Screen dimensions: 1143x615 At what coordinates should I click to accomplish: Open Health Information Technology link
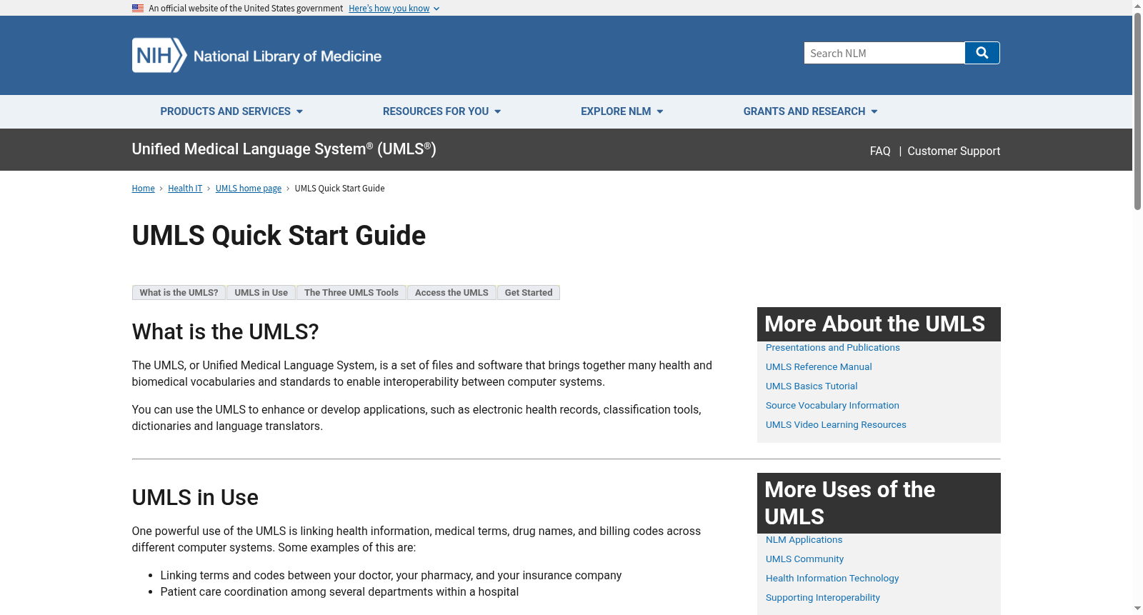click(832, 579)
